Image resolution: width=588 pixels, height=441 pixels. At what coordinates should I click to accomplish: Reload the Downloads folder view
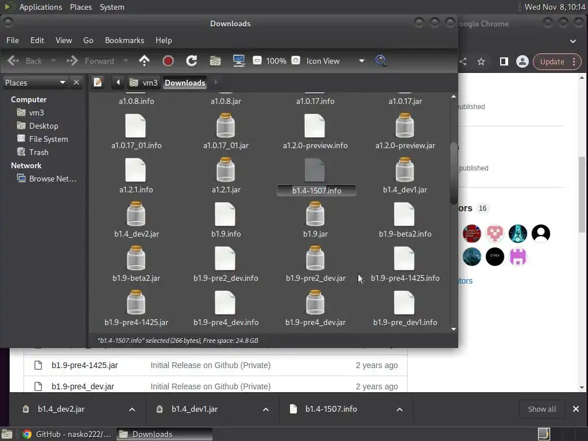click(192, 61)
